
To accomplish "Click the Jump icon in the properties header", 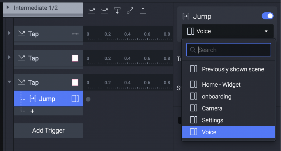I will tap(186, 16).
